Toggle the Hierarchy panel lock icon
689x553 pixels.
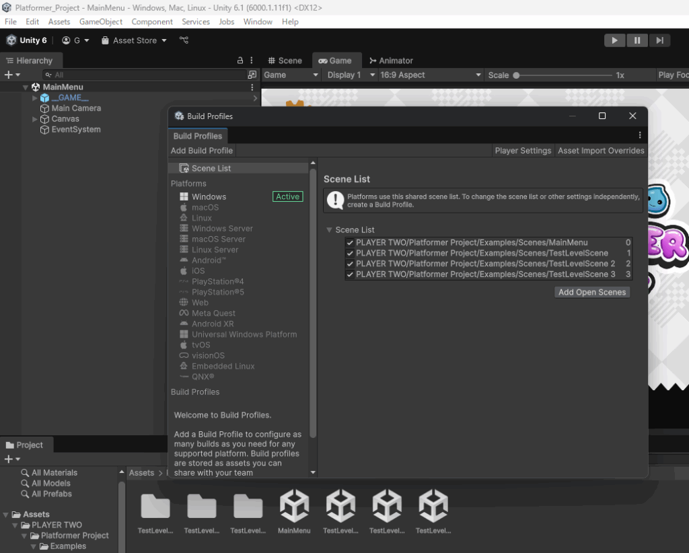(x=240, y=61)
